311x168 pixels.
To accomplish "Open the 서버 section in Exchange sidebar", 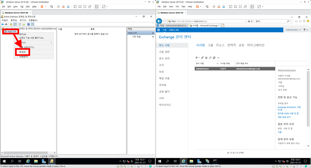I will tap(161, 98).
